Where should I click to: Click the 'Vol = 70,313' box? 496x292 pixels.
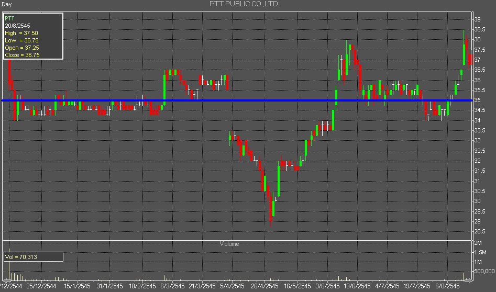[33, 256]
